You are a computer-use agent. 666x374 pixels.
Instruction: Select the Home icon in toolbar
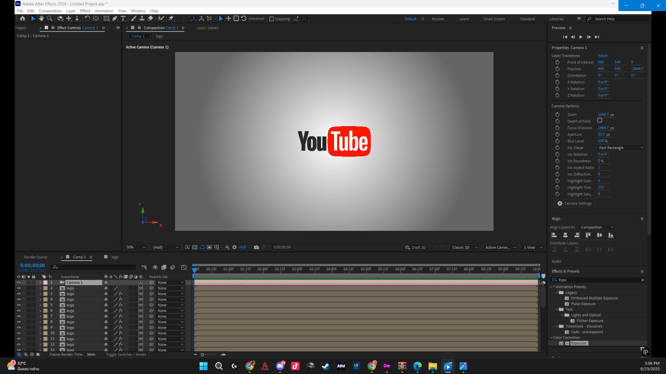pyautogui.click(x=23, y=19)
